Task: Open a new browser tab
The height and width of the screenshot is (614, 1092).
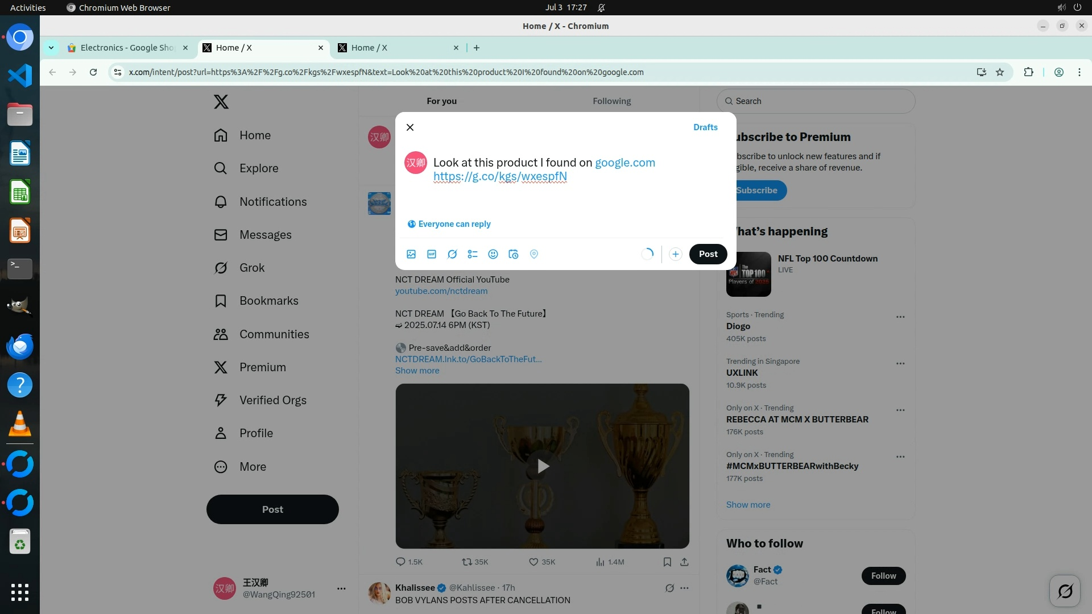Action: tap(477, 48)
